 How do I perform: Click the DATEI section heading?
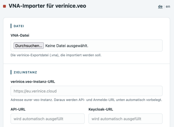point(19,26)
